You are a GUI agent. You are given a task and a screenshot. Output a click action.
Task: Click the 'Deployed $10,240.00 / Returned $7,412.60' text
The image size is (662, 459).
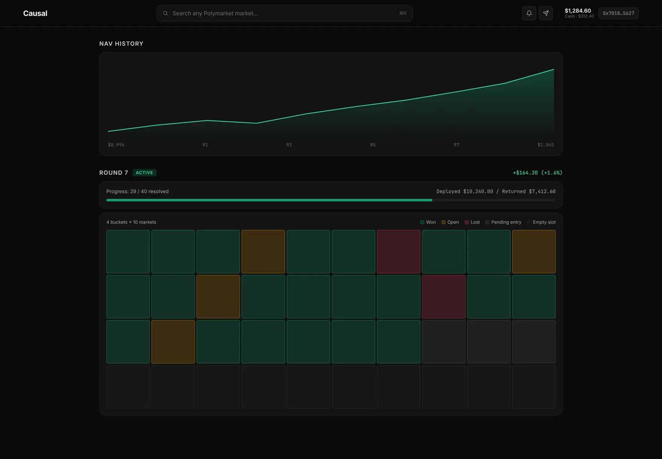(496, 191)
